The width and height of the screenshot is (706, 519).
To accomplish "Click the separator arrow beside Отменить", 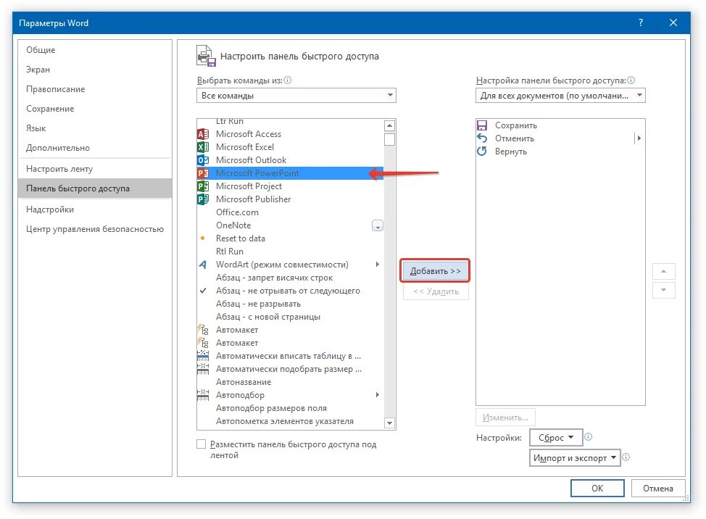I will pyautogui.click(x=638, y=138).
